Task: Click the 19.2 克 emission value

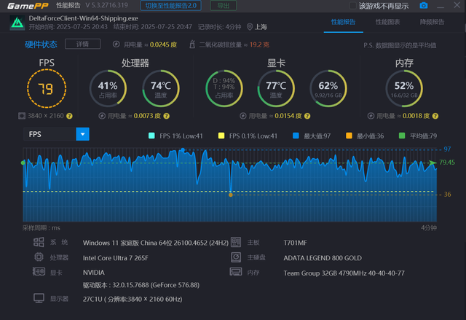Action: [259, 44]
